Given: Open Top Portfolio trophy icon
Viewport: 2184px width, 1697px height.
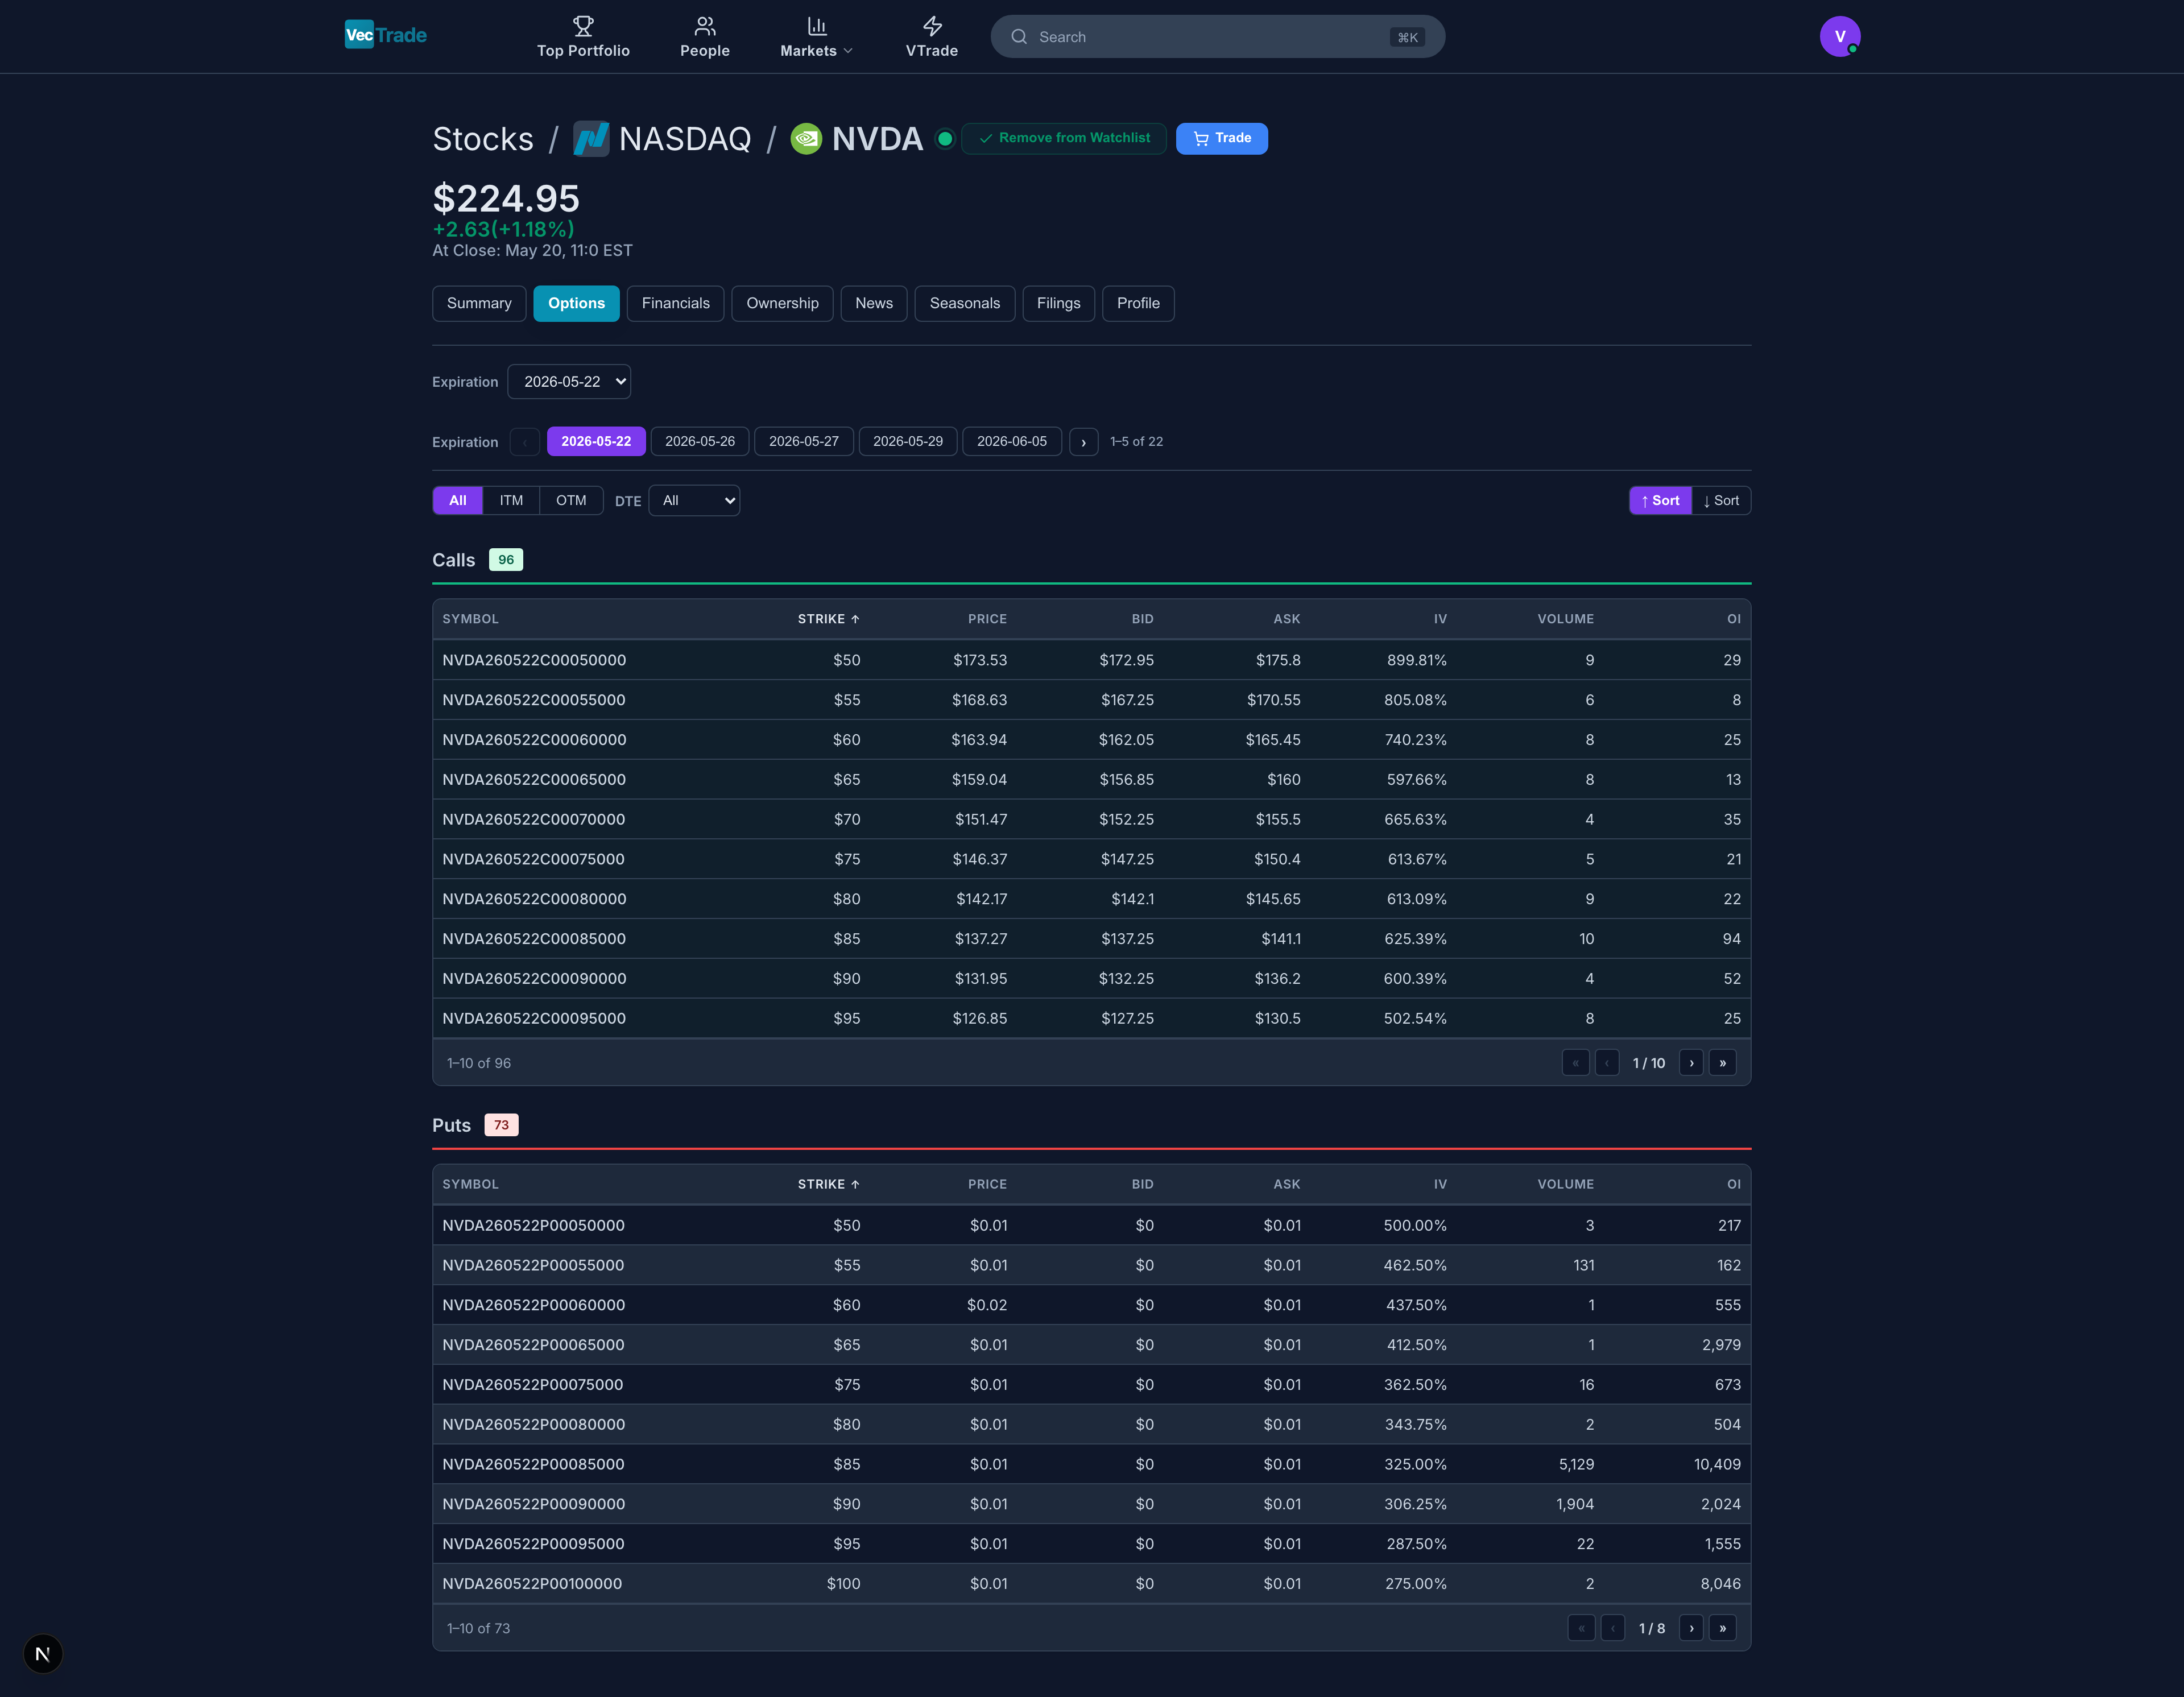Looking at the screenshot, I should 583,26.
